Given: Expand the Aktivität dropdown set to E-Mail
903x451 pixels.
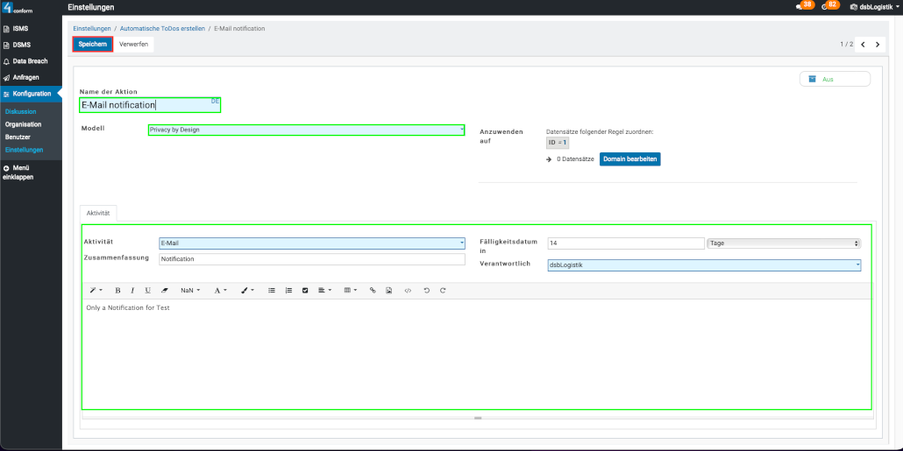Looking at the screenshot, I should click(311, 243).
